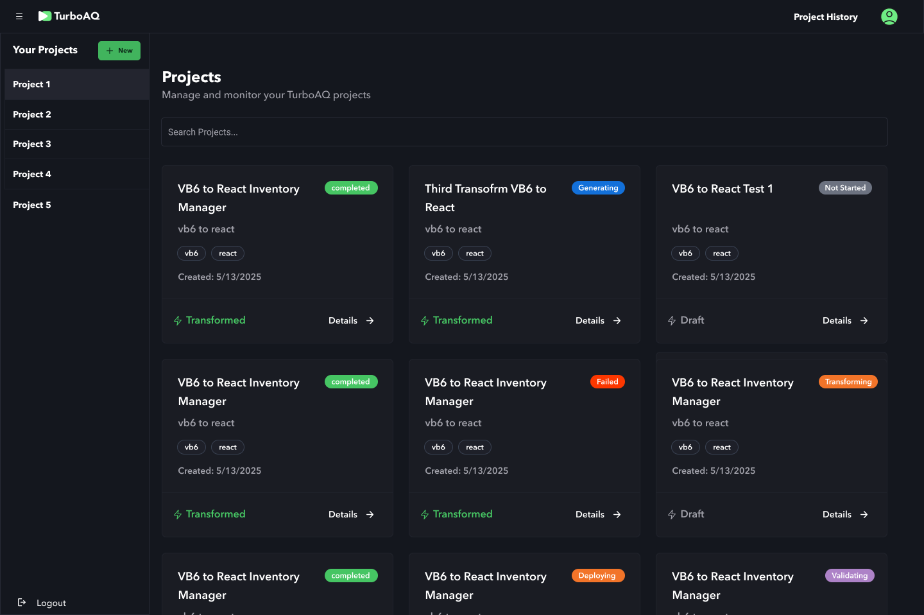Click arrow icon on Failed card
This screenshot has width=924, height=615.
point(617,514)
